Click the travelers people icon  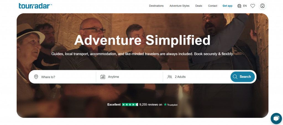pyautogui.click(x=170, y=77)
